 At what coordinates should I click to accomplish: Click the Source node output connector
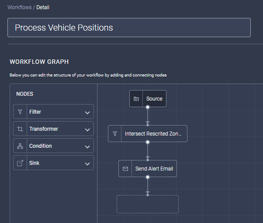coord(148,107)
